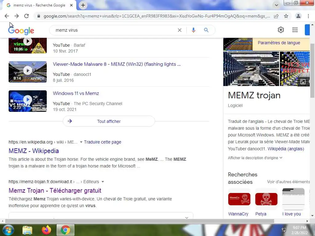Expand the Wikipedia result options arrow

81,142
